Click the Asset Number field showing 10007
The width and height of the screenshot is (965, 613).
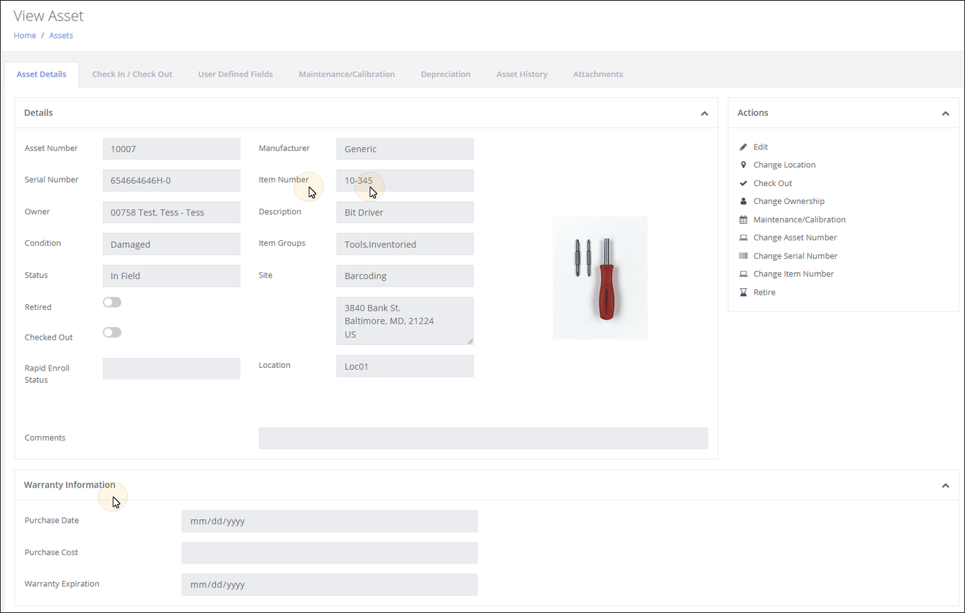172,149
